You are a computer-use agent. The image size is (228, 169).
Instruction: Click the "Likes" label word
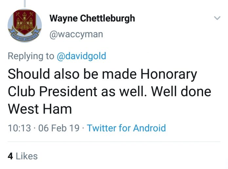(27, 156)
